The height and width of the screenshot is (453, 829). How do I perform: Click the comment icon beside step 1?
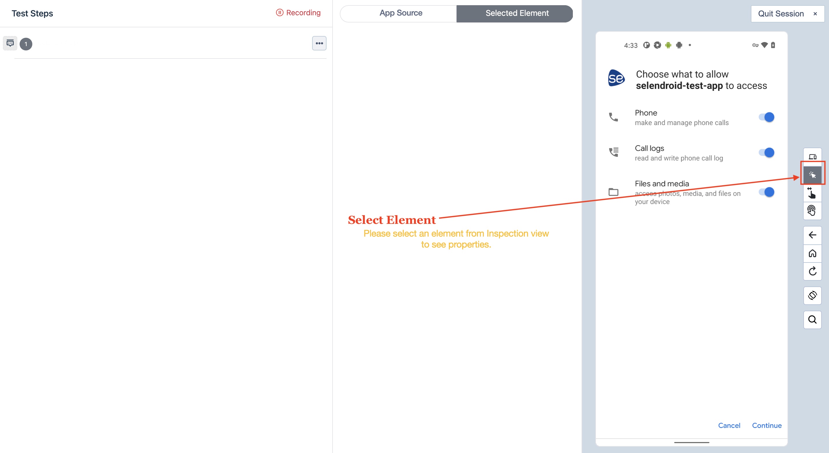pyautogui.click(x=10, y=44)
